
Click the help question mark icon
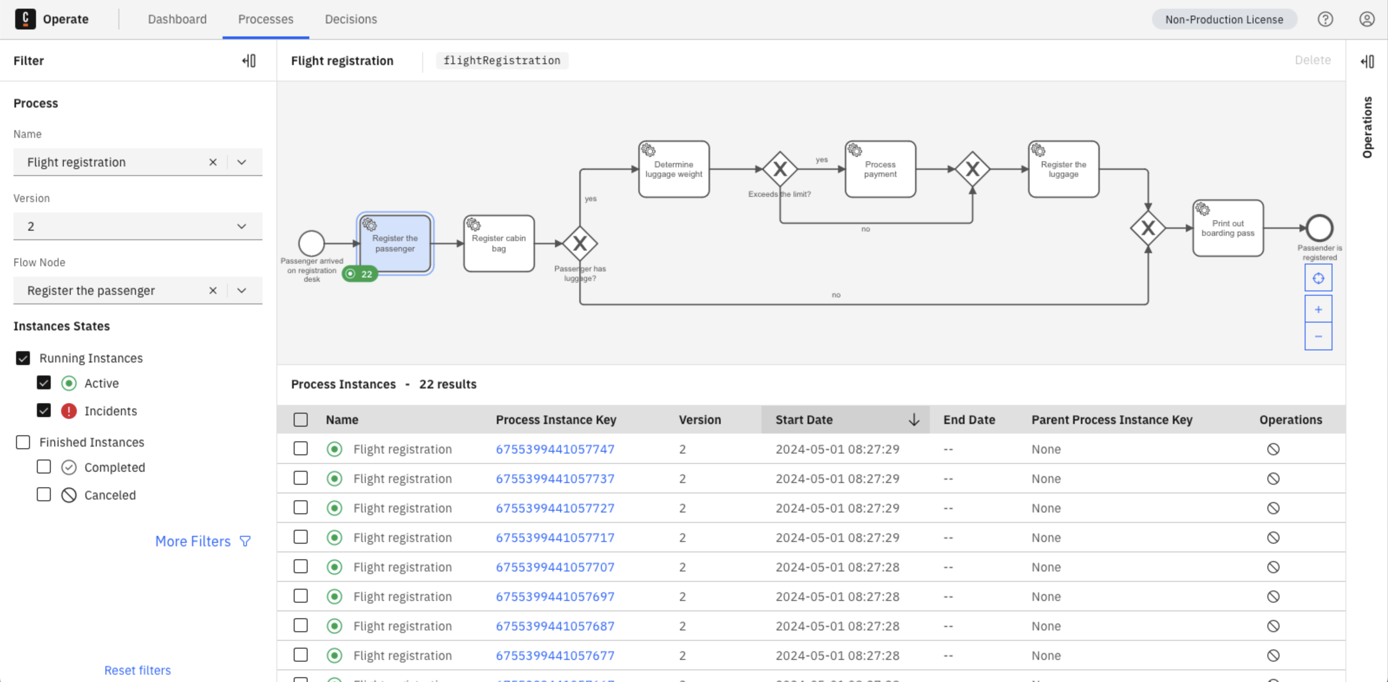[1326, 19]
